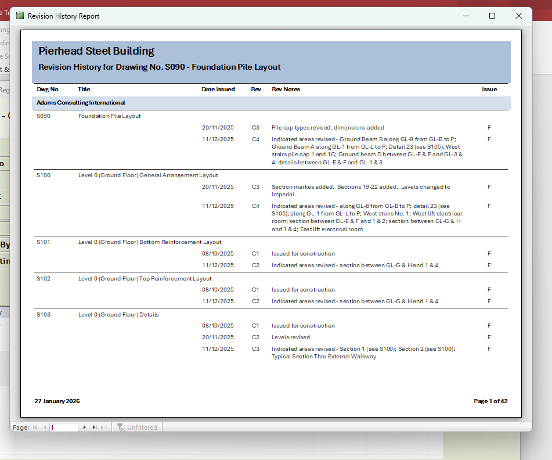
Task: Click drawing number S100
Action: click(44, 175)
